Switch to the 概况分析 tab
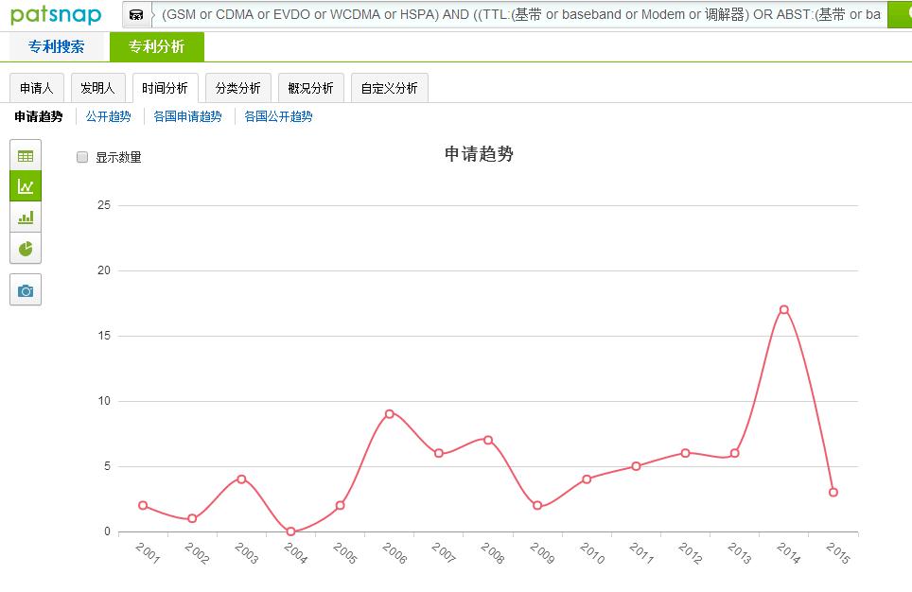This screenshot has width=912, height=592. [x=311, y=88]
